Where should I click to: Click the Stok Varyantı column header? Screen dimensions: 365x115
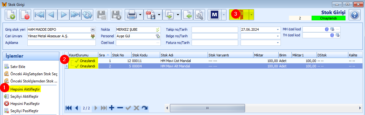coord(231,55)
